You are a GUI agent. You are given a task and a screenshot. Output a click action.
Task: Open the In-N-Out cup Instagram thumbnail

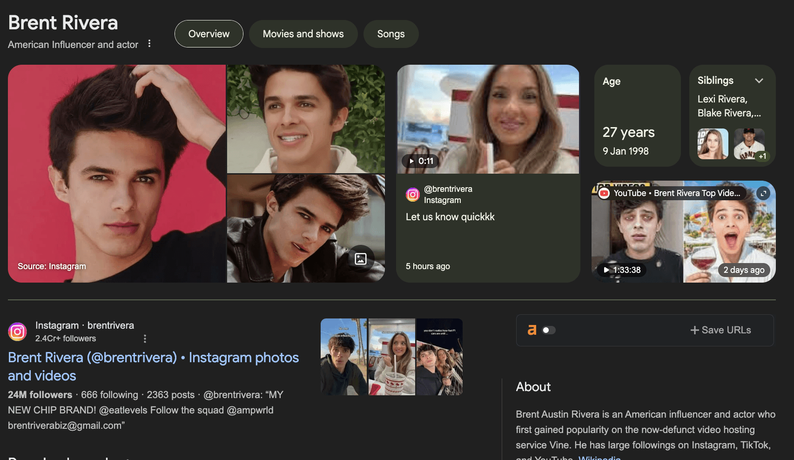[392, 357]
